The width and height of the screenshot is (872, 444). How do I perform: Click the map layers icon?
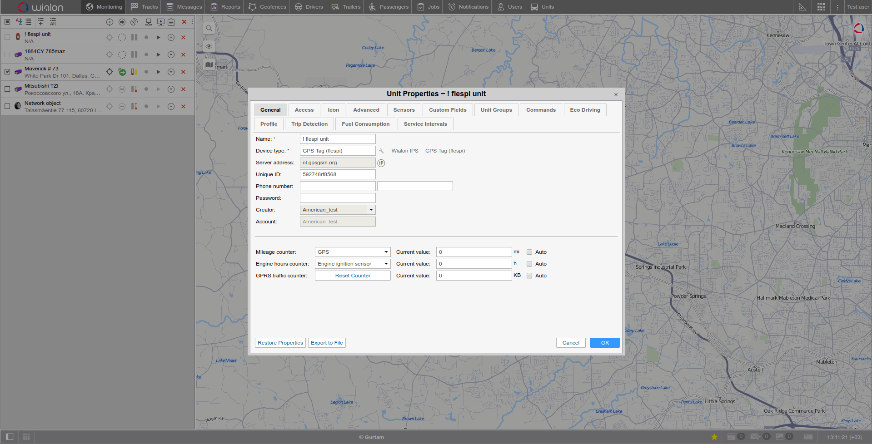pyautogui.click(x=209, y=65)
